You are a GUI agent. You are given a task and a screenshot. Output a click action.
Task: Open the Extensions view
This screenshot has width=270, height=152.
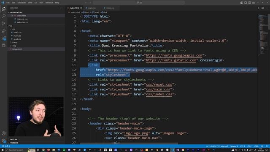(x=4, y=38)
